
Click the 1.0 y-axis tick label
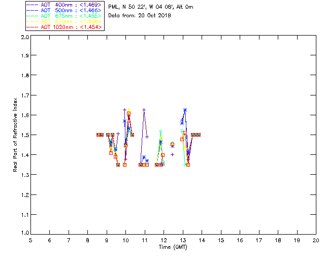(x=24, y=233)
